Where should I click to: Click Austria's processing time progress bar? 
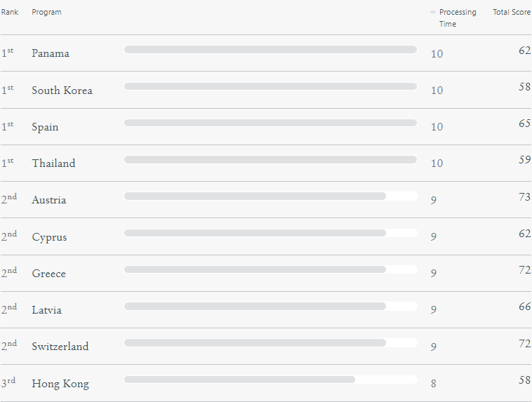(270, 196)
